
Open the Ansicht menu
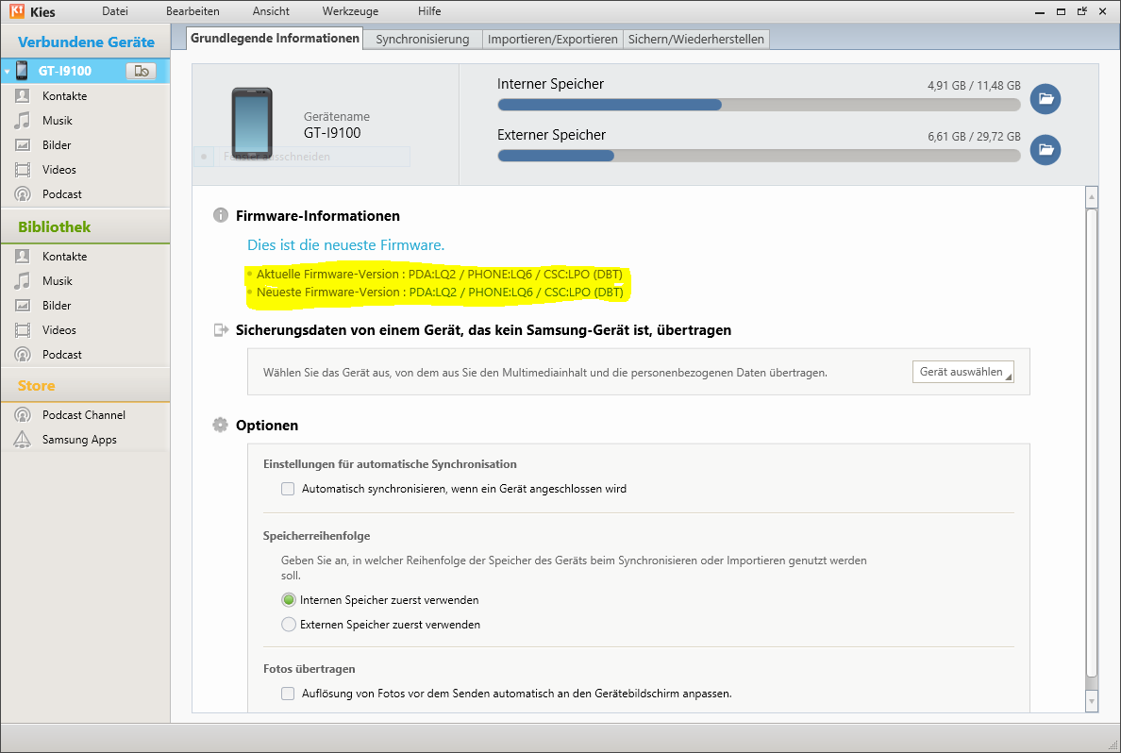[271, 11]
